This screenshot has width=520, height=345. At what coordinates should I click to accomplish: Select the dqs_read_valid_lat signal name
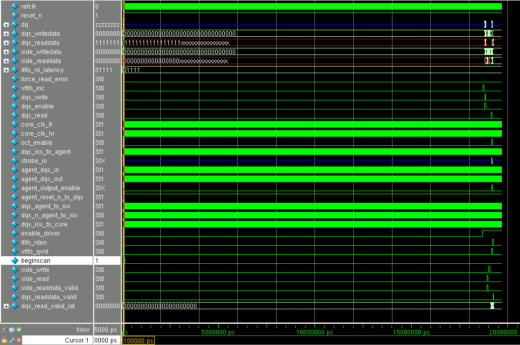point(48,306)
